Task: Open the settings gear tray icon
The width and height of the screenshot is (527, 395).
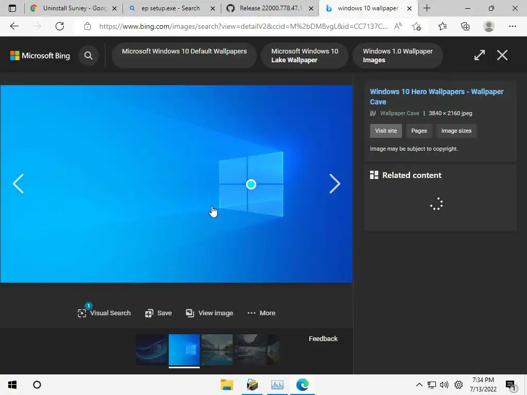Action: pyautogui.click(x=459, y=385)
